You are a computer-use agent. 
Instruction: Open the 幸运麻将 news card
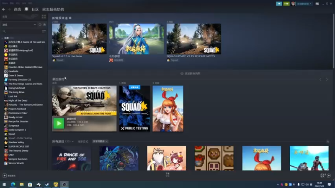(137, 39)
